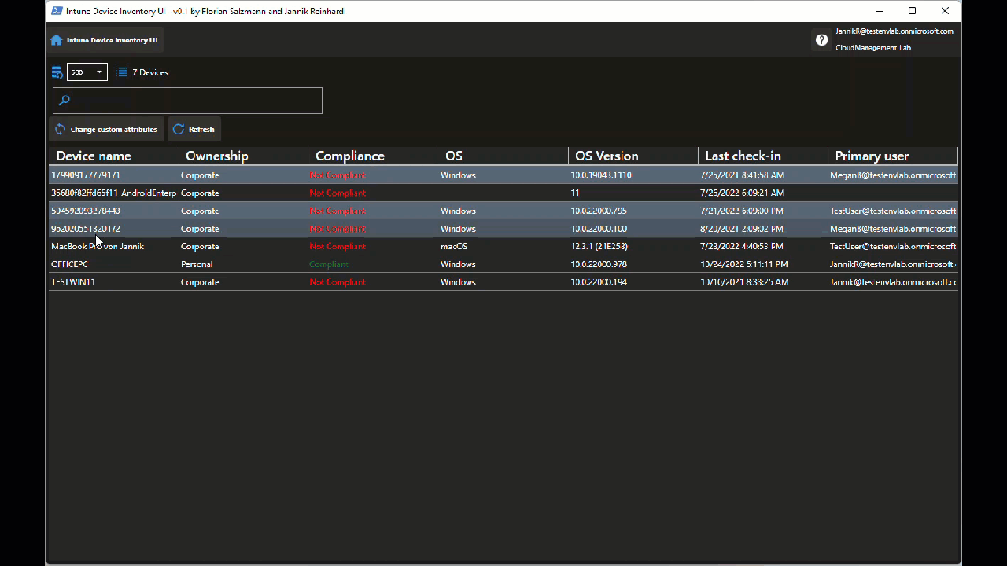This screenshot has width=1007, height=566.
Task: Open help via the question mark icon
Action: tap(821, 39)
